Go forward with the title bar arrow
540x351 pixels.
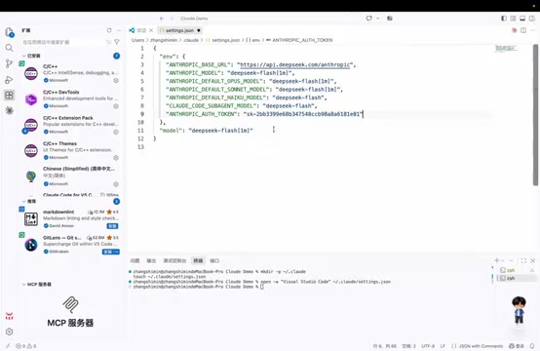coord(173,19)
